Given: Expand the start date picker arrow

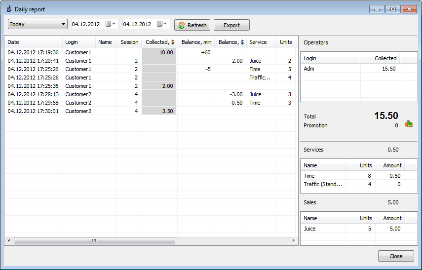Looking at the screenshot, I should pyautogui.click(x=115, y=24).
